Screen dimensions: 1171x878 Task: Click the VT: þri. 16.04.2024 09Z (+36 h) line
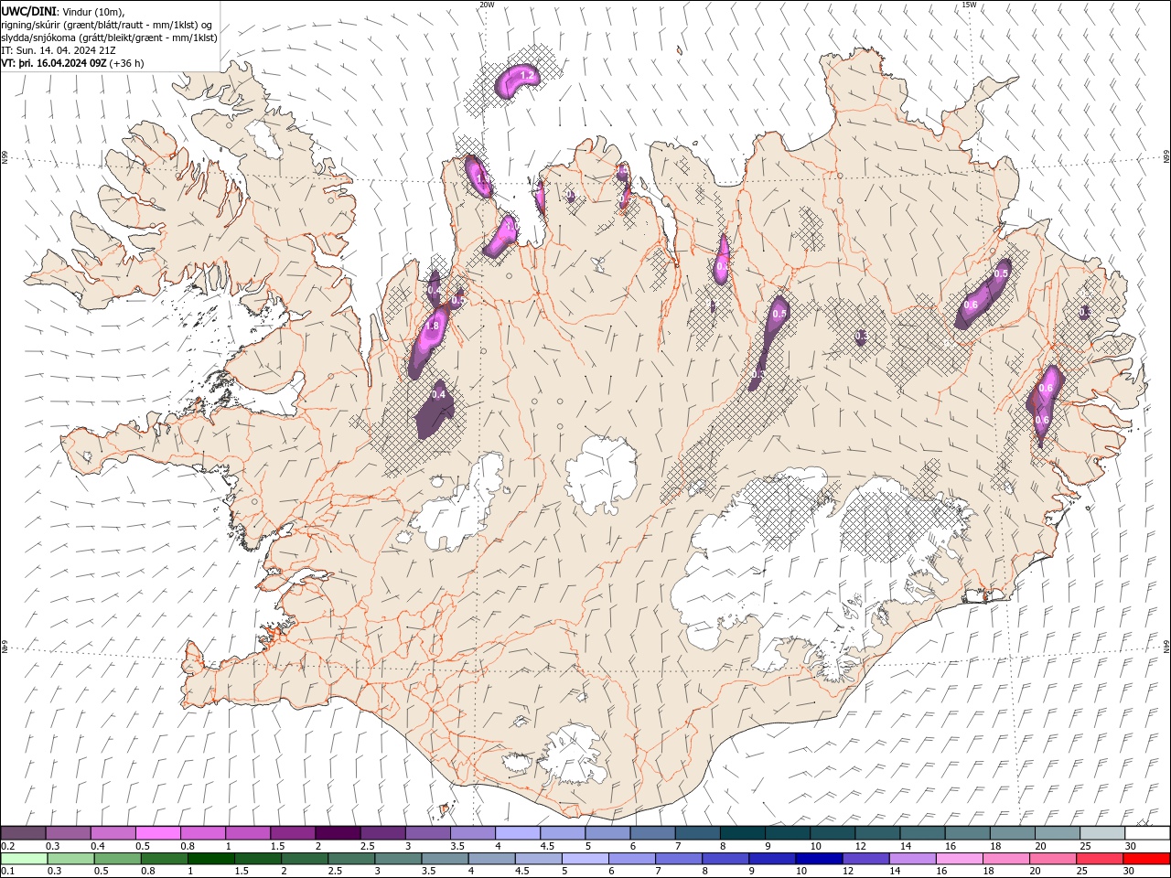tap(72, 63)
